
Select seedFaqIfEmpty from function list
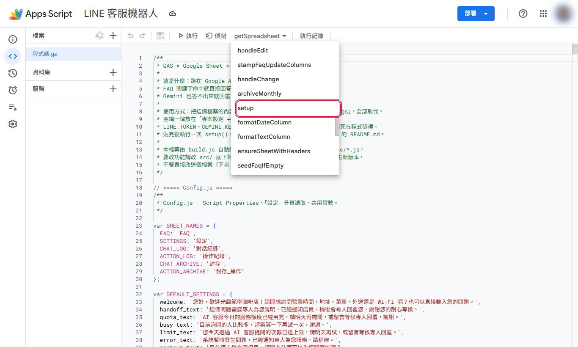click(285, 165)
